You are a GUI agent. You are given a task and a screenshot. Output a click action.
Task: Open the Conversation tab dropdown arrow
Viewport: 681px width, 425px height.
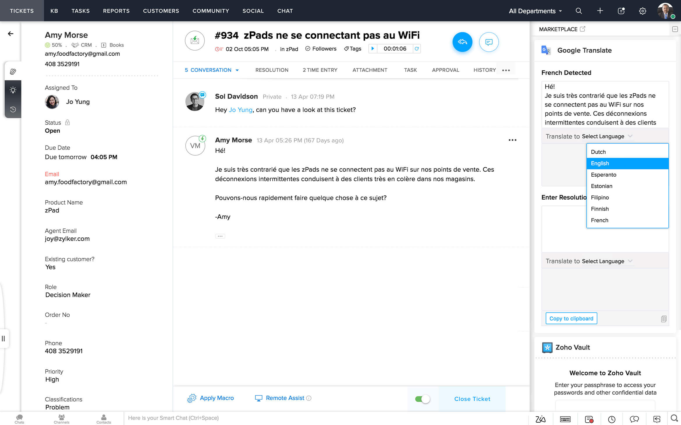coord(237,70)
